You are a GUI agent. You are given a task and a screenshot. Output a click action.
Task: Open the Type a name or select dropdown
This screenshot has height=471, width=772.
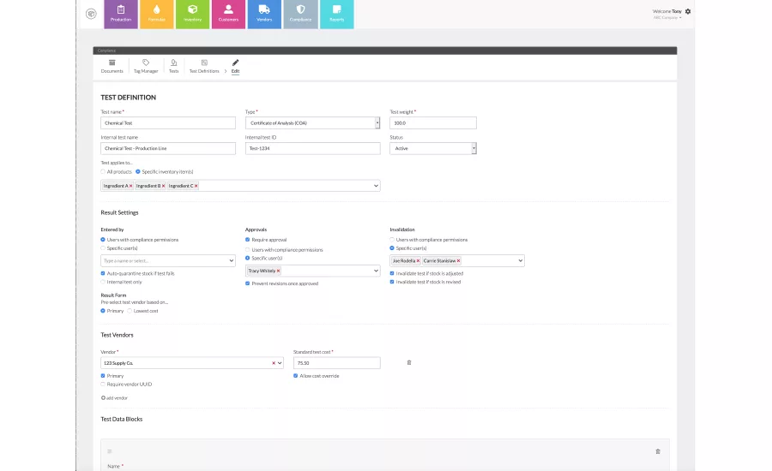(x=168, y=260)
